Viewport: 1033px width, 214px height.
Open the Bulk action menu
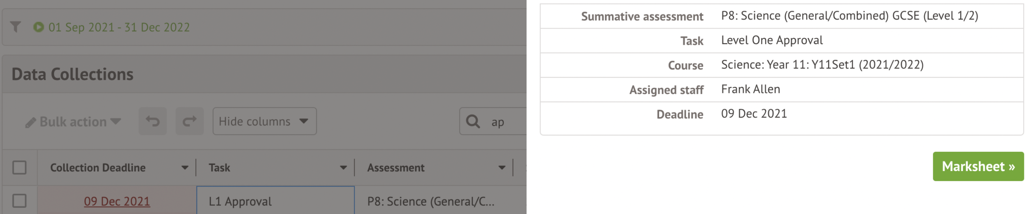click(x=73, y=122)
